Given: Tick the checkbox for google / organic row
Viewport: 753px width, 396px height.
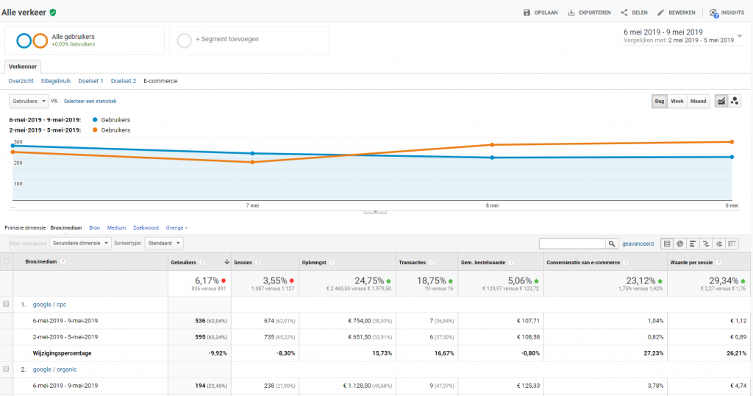Looking at the screenshot, I should (6, 369).
